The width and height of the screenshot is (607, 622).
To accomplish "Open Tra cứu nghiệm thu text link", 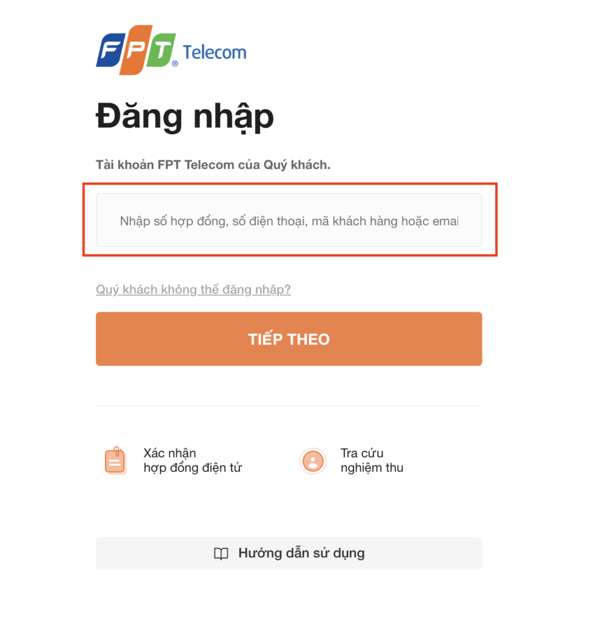I will point(372,460).
